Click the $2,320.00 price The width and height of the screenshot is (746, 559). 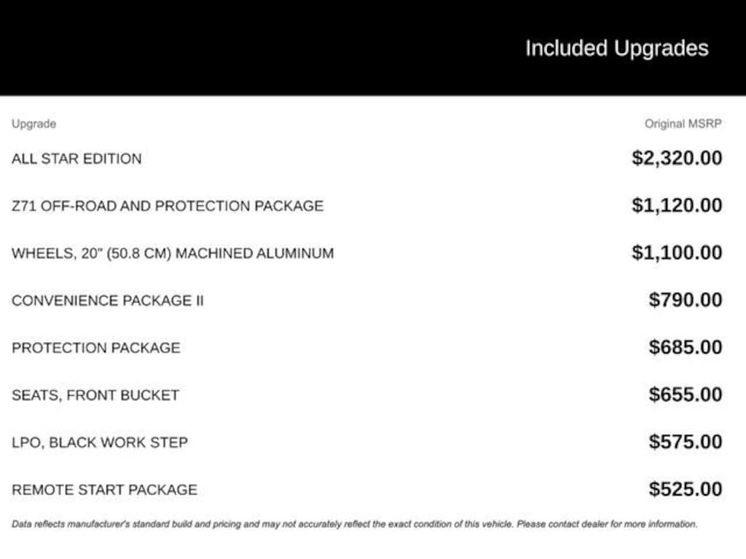677,159
